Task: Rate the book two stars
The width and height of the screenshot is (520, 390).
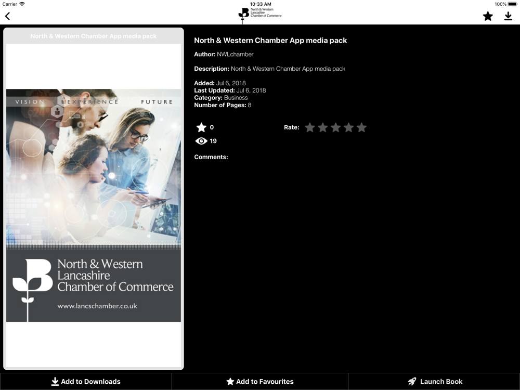Action: point(323,127)
